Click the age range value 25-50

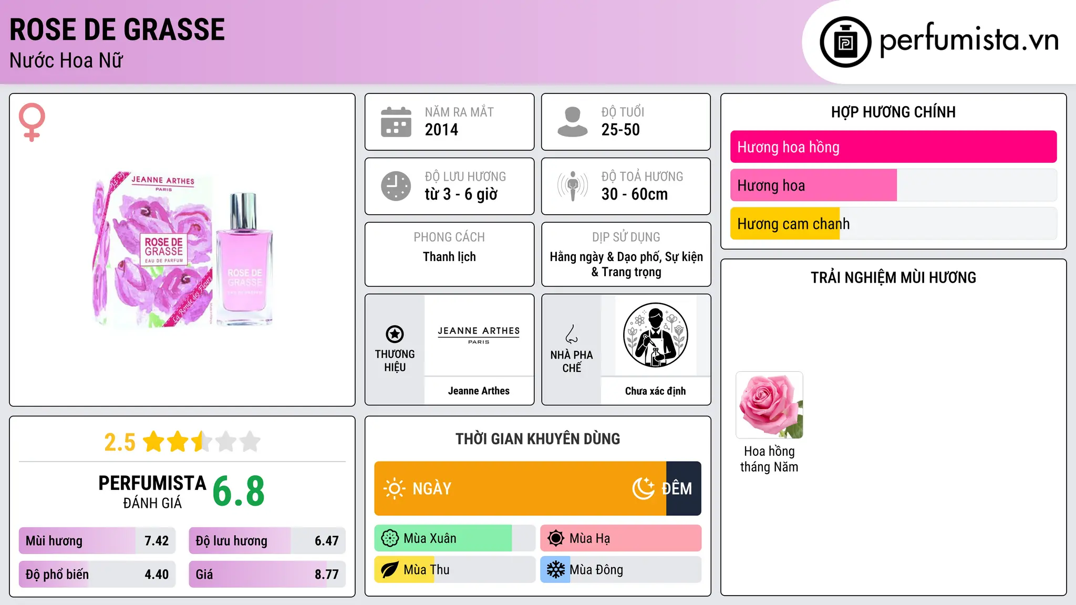[620, 130]
